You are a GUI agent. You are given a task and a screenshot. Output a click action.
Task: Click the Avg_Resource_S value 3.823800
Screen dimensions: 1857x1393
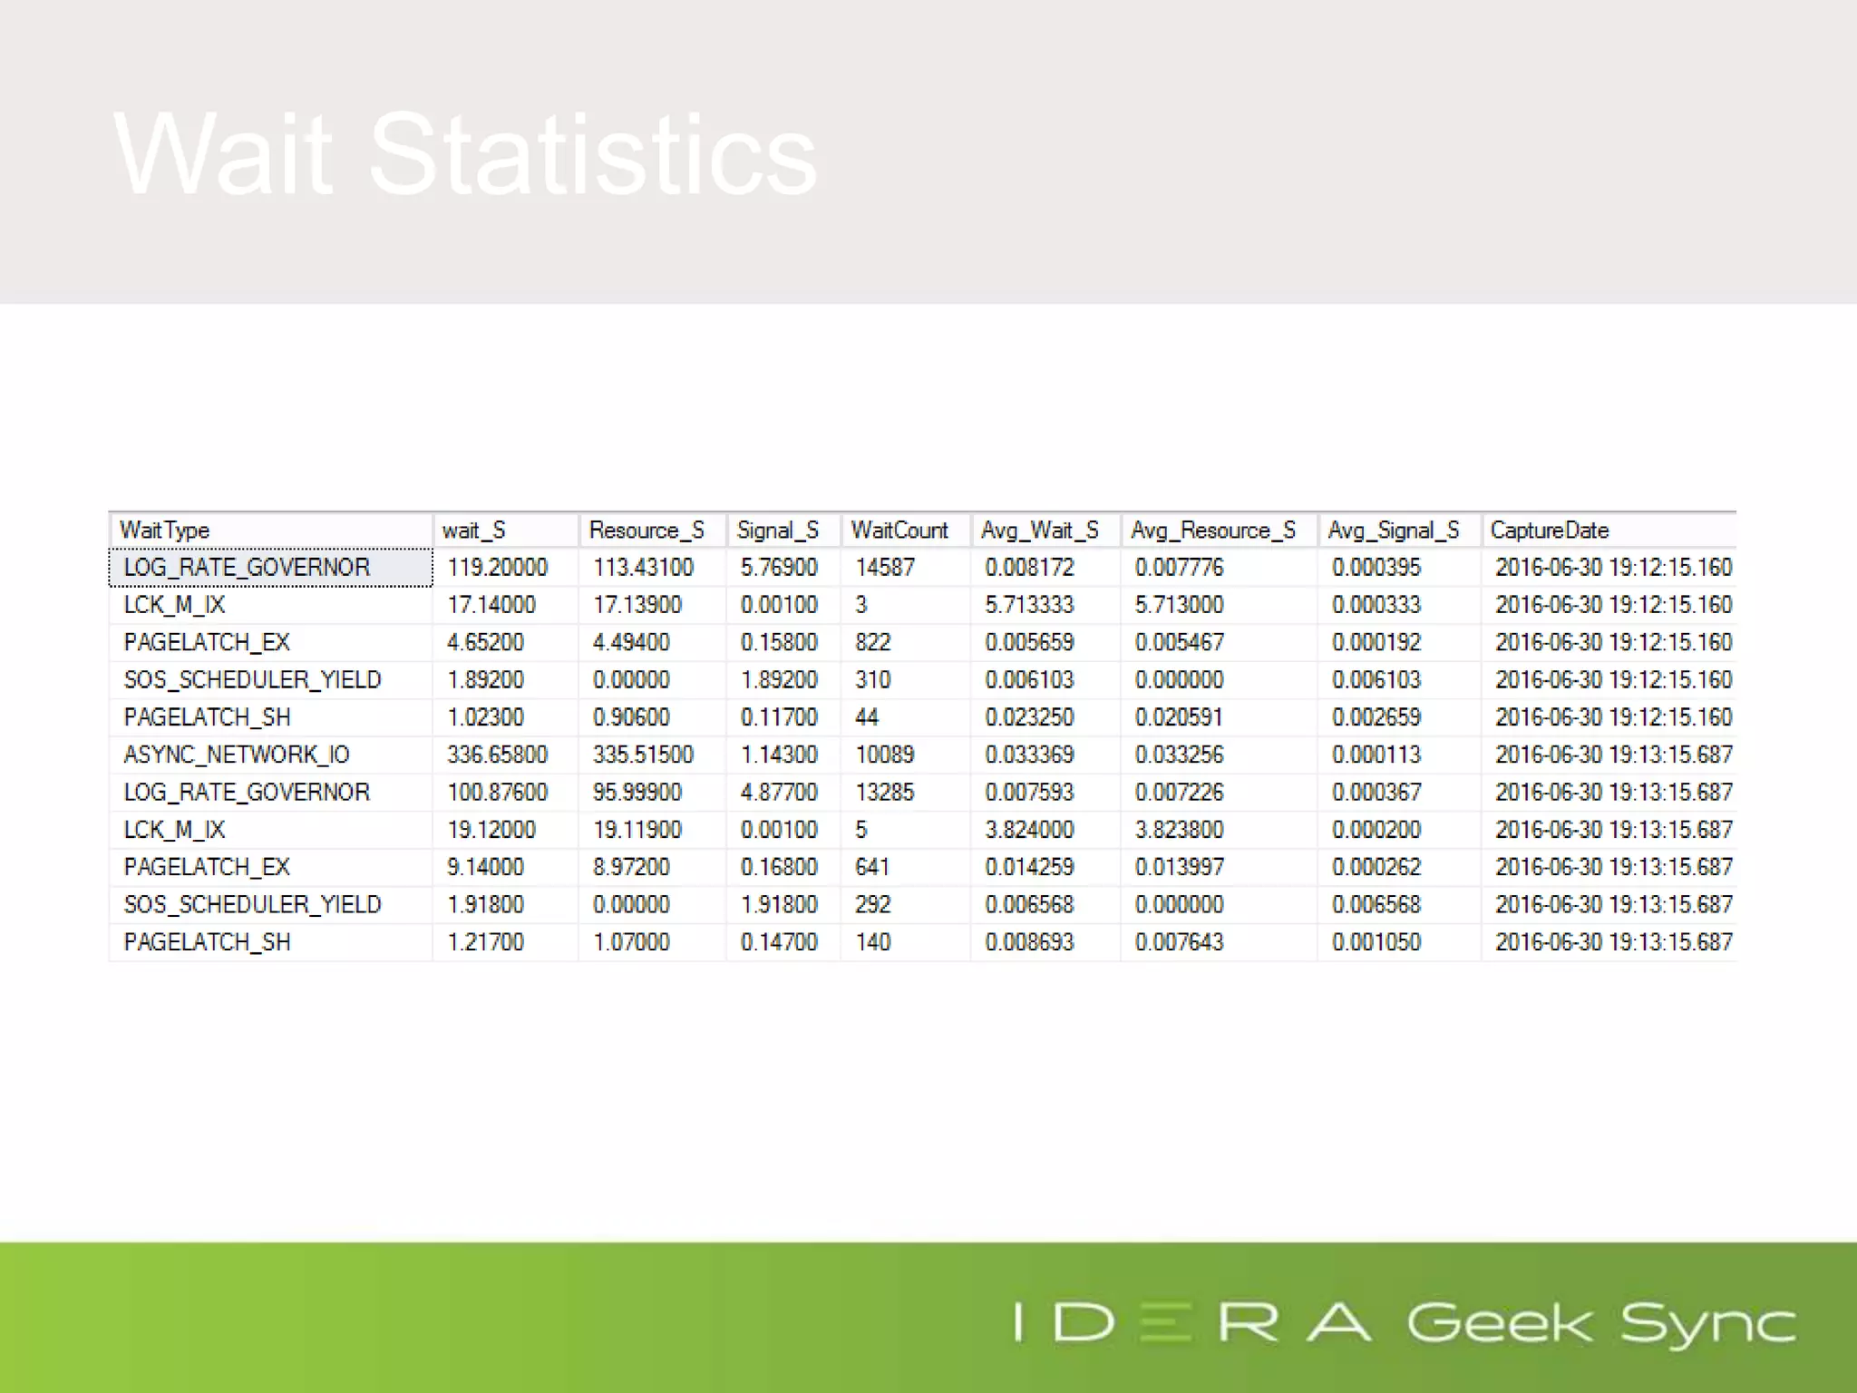(x=1179, y=830)
